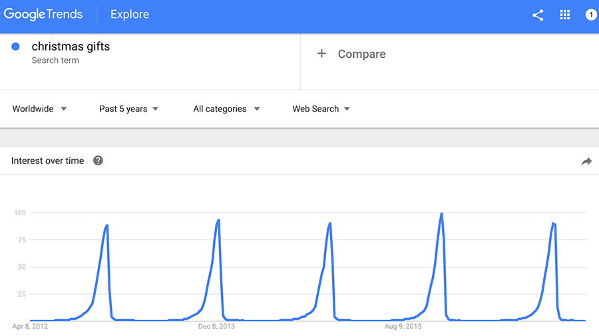Click the Compare button

pos(361,54)
